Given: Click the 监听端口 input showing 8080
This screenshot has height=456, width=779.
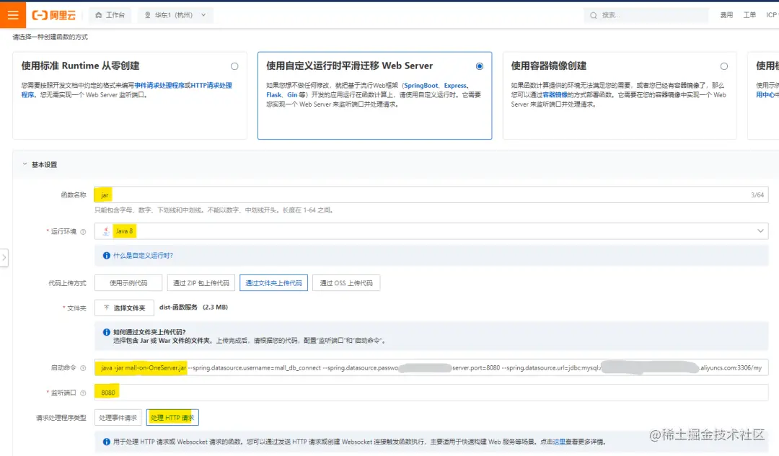Looking at the screenshot, I should (431, 393).
